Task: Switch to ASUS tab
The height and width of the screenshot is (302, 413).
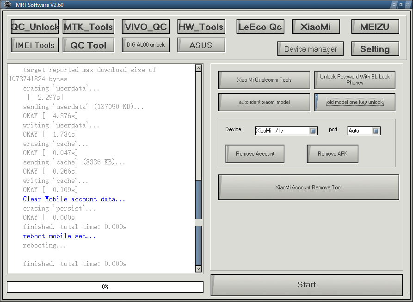Action: 201,45
